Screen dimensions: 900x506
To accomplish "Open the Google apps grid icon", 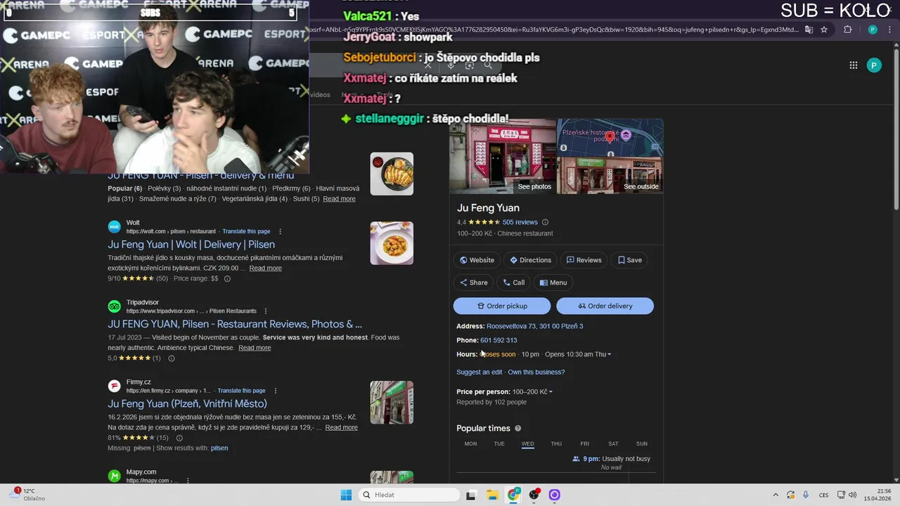I will pyautogui.click(x=853, y=65).
